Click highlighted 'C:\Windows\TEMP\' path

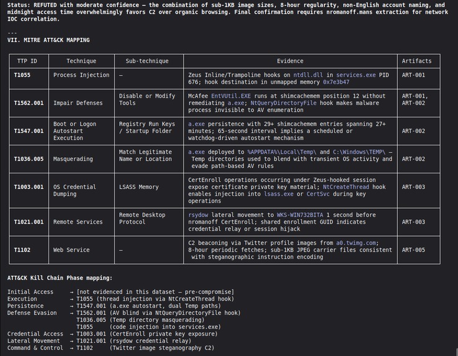tap(359, 152)
